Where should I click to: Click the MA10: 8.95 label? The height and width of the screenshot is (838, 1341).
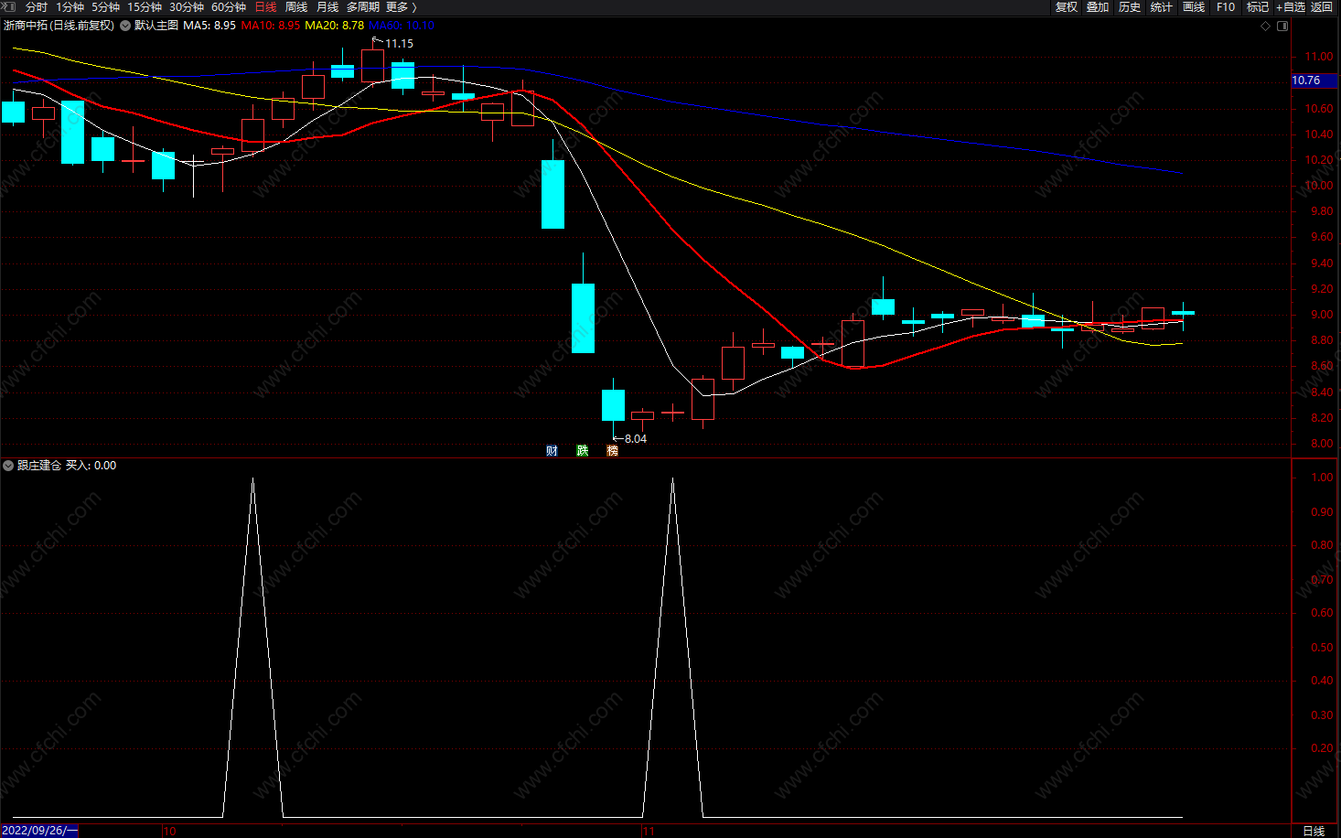click(x=271, y=26)
